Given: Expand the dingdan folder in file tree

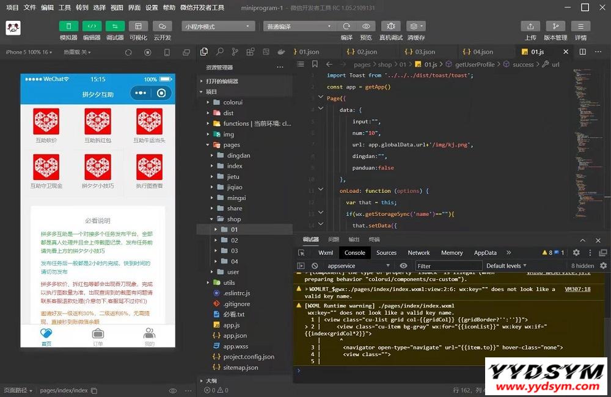Looking at the screenshot, I should (238, 156).
